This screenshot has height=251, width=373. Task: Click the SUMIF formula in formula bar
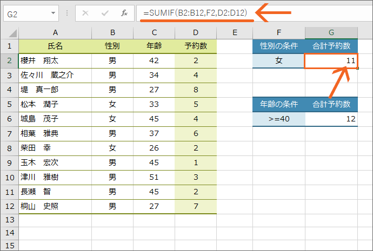coord(195,13)
